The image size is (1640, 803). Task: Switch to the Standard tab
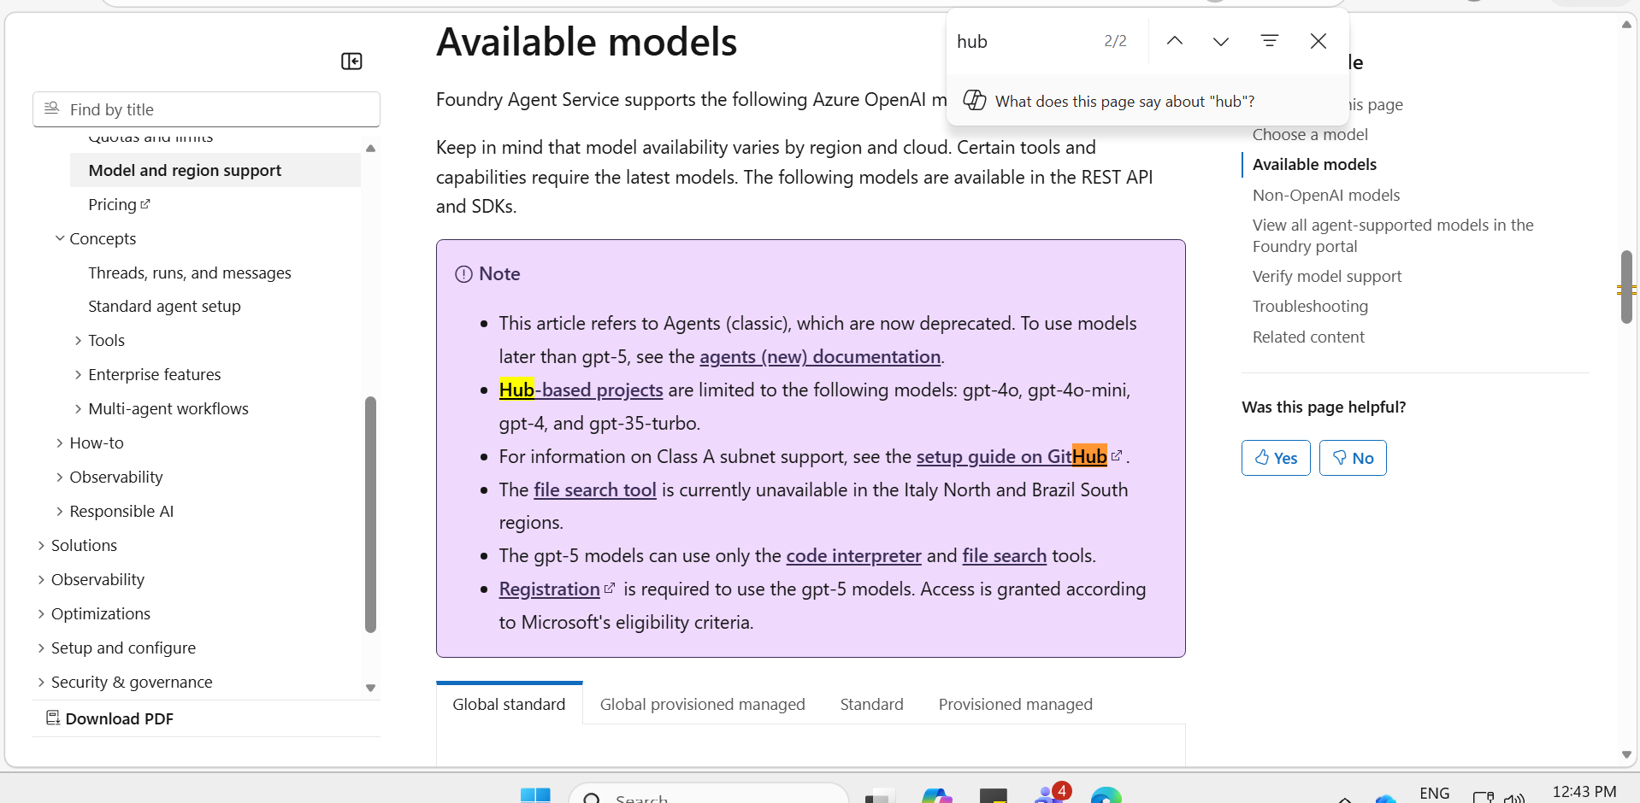871,704
